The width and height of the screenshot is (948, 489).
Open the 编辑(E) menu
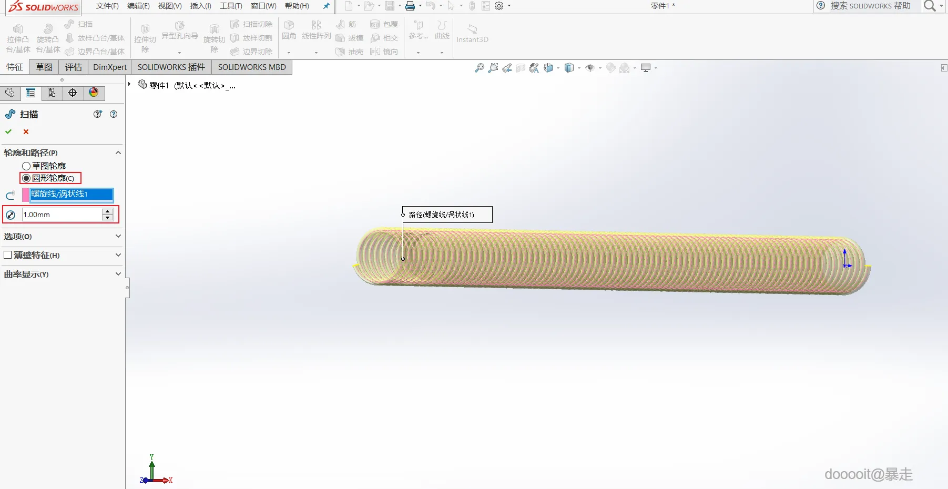[x=138, y=6]
